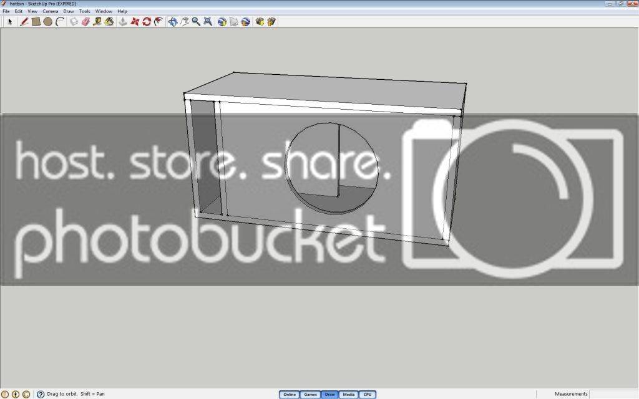
Task: Select the Line pencil tool
Action: click(x=24, y=22)
